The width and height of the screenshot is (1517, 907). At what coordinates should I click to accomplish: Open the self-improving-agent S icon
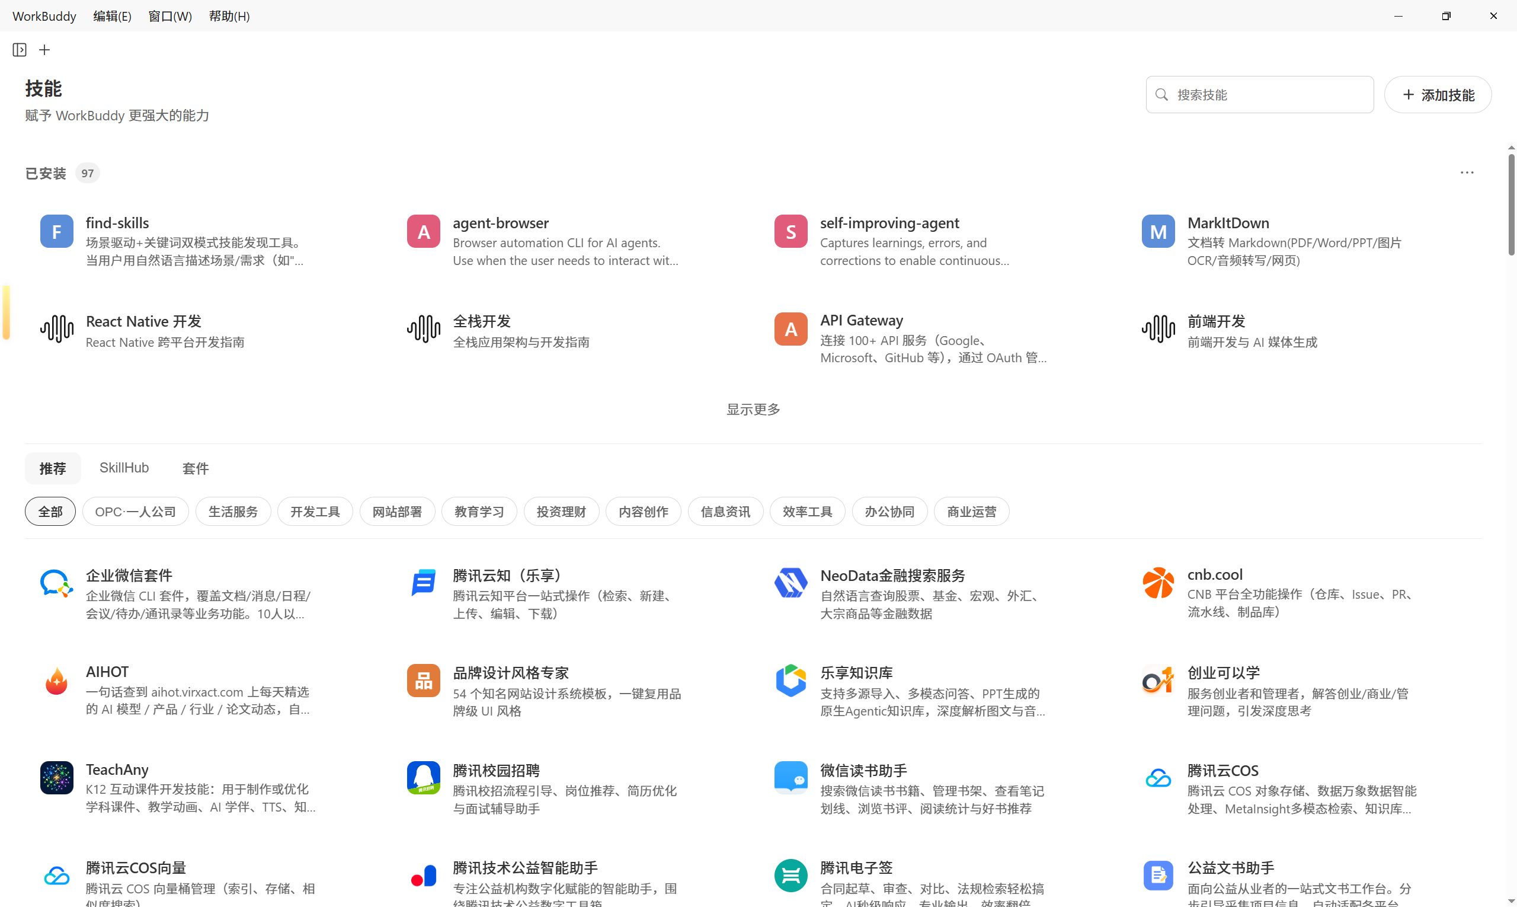(x=790, y=231)
